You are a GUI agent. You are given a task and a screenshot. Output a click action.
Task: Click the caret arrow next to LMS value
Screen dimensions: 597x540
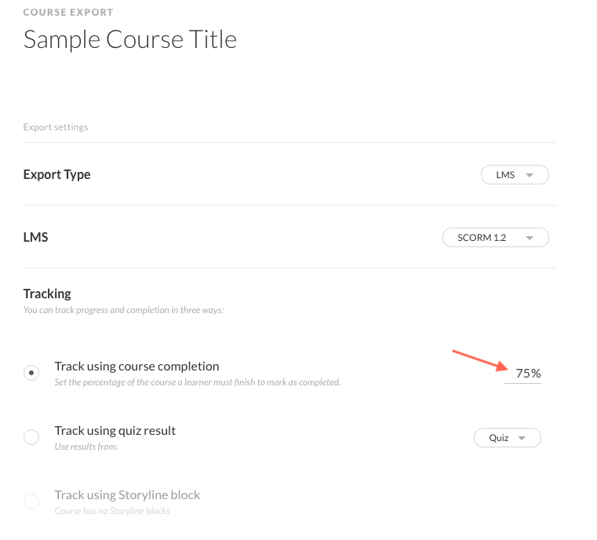tap(530, 175)
